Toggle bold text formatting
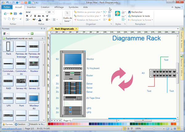Image resolution: width=185 pixels, height=132 pixels. [x=27, y=16]
